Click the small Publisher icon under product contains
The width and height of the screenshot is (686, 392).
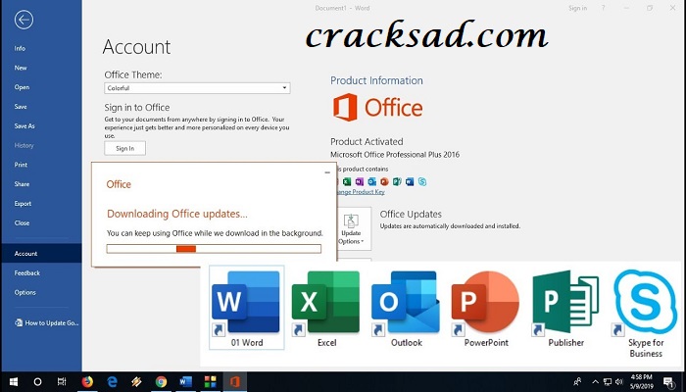[397, 181]
